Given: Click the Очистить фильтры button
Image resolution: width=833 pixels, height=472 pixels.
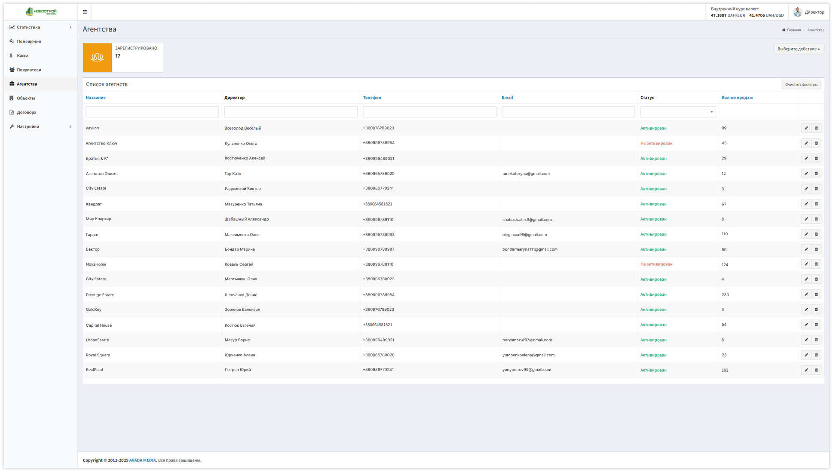Looking at the screenshot, I should coord(801,84).
